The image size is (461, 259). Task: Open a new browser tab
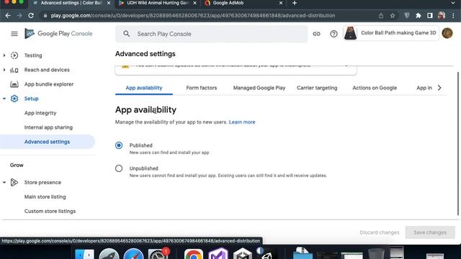click(295, 3)
